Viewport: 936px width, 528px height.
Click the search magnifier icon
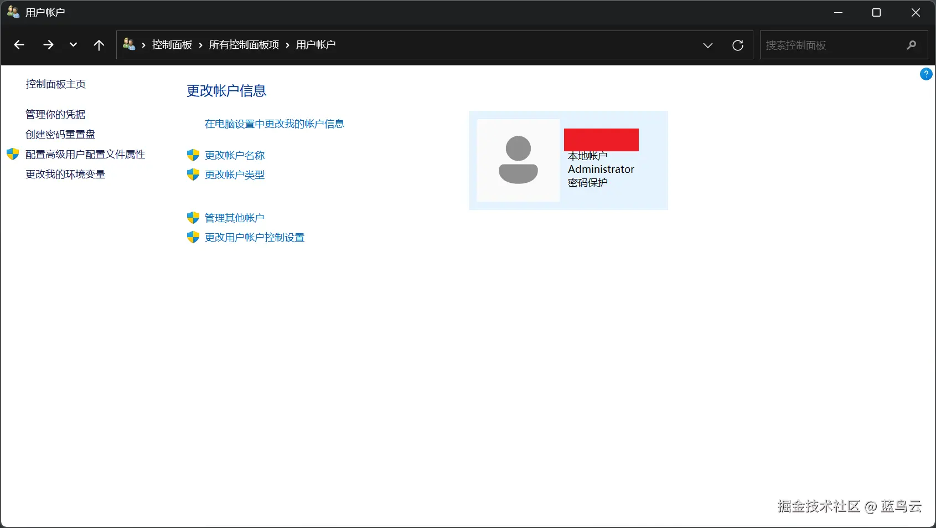pyautogui.click(x=911, y=45)
